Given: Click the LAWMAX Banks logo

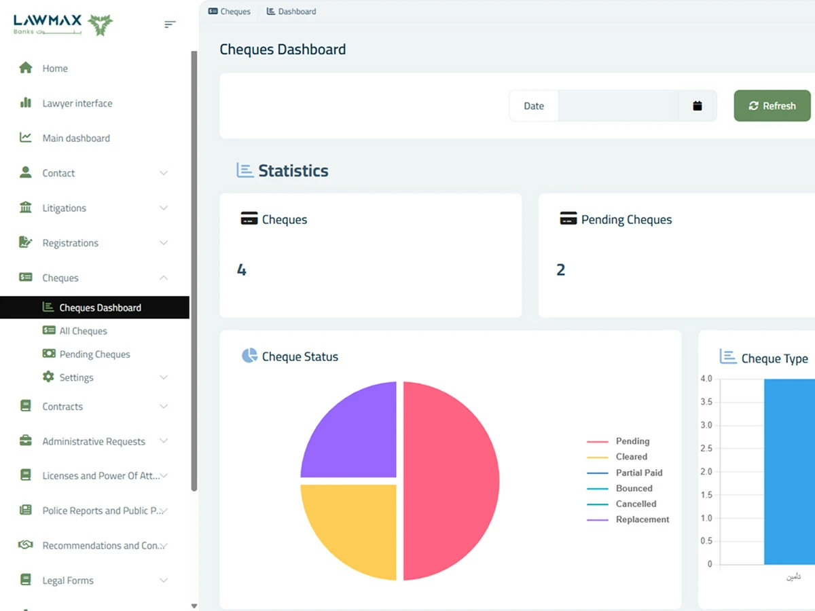Looking at the screenshot, I should [x=63, y=24].
